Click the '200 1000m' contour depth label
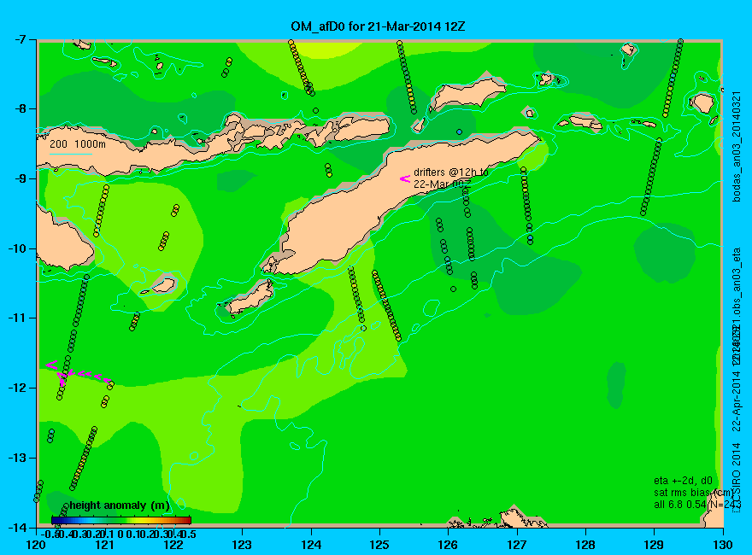The height and width of the screenshot is (555, 752). (78, 143)
